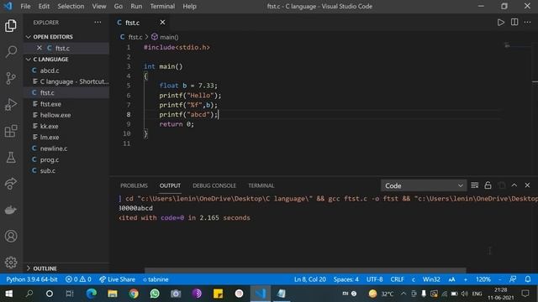This screenshot has height=302, width=538.
Task: Open the Windows Start menu
Action: (9, 294)
